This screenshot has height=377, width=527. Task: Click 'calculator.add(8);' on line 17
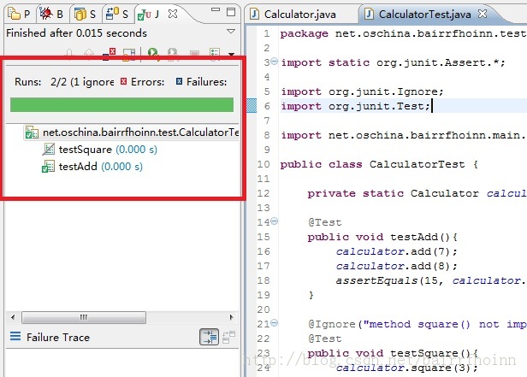397,266
